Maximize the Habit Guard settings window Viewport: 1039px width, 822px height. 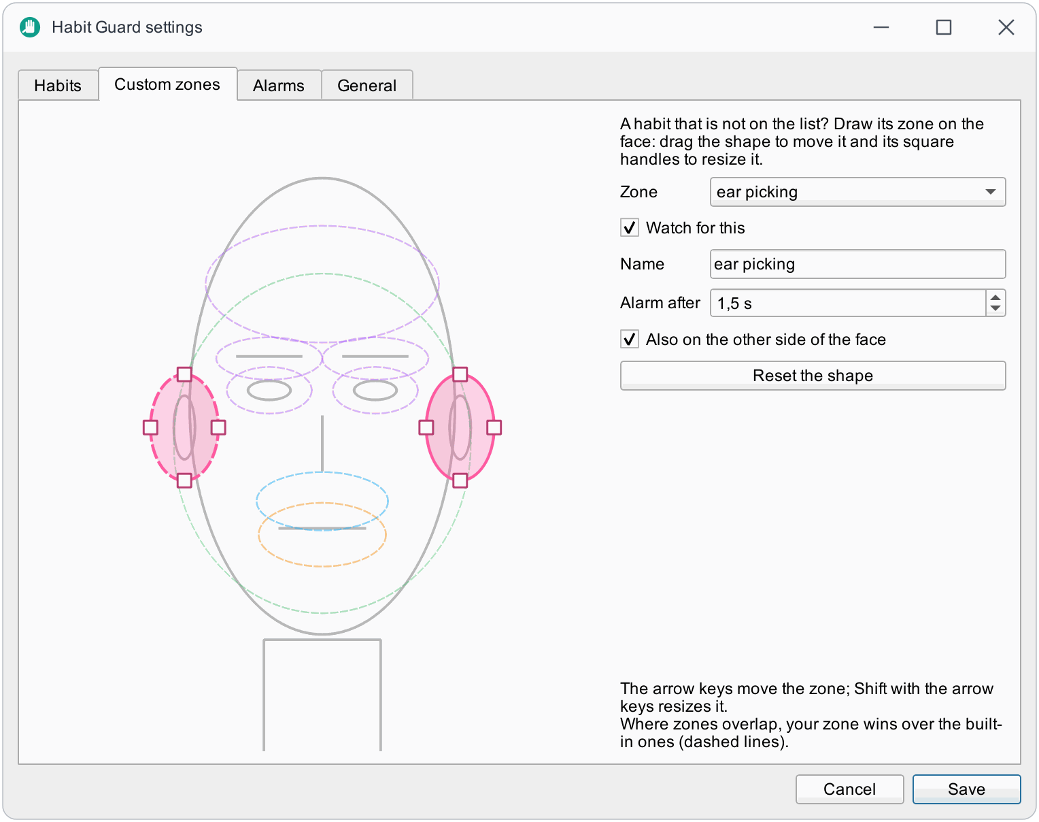(944, 27)
